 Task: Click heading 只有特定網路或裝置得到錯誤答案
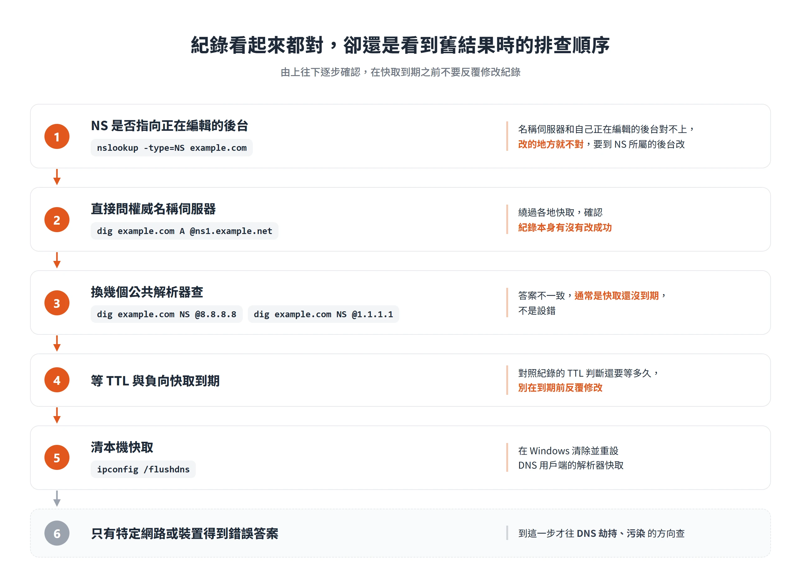pos(185,534)
